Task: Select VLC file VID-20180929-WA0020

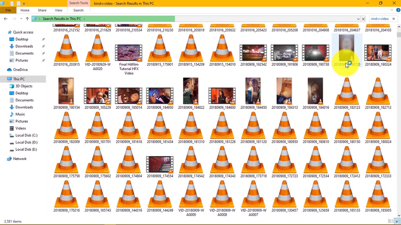Action: [97, 52]
